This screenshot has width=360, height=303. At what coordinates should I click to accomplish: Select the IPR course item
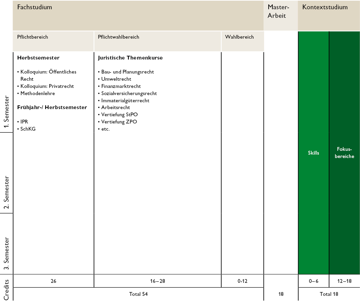(24, 122)
